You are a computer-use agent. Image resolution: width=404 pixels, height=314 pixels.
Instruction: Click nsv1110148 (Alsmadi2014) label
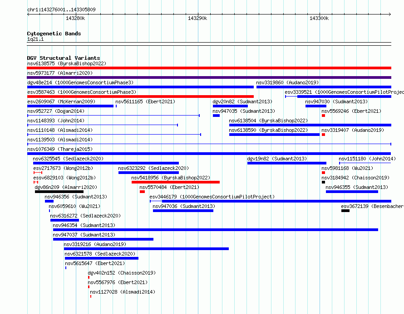pos(60,130)
